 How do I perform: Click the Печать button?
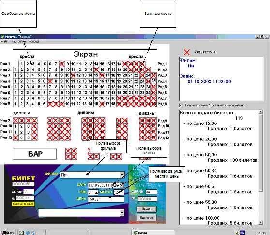(x=147, y=209)
